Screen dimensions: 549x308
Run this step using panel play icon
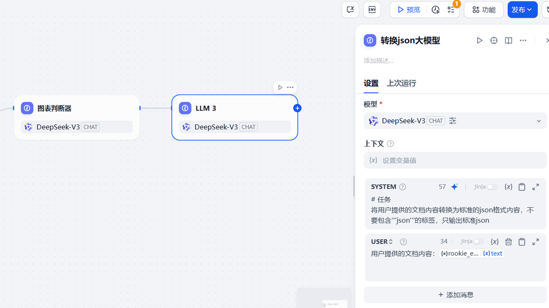tap(480, 40)
